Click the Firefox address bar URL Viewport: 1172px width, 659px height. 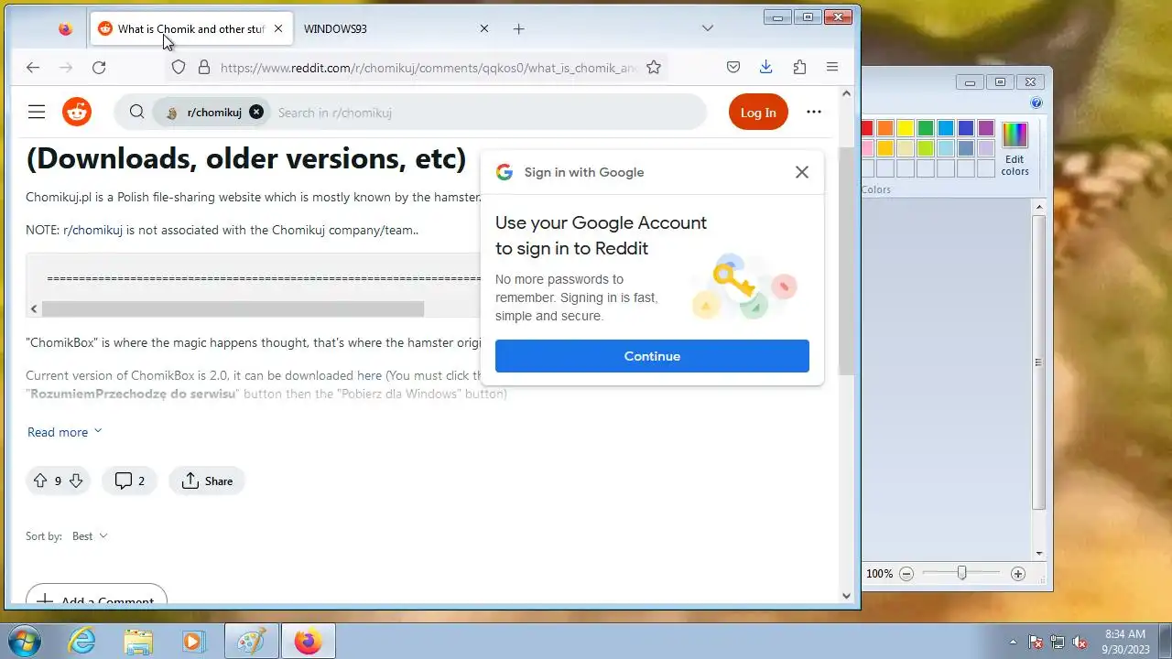(428, 67)
